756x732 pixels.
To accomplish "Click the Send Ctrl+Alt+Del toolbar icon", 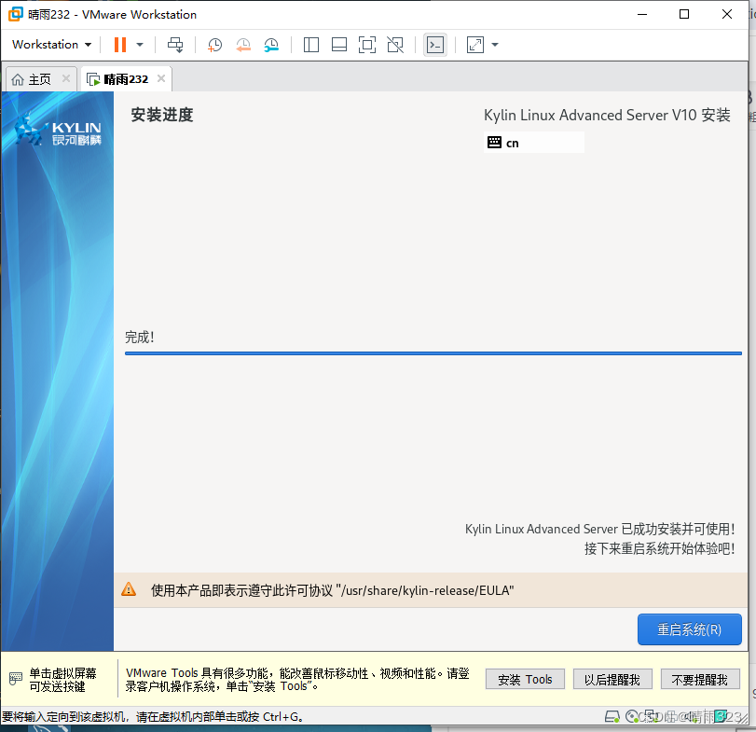I will point(175,45).
